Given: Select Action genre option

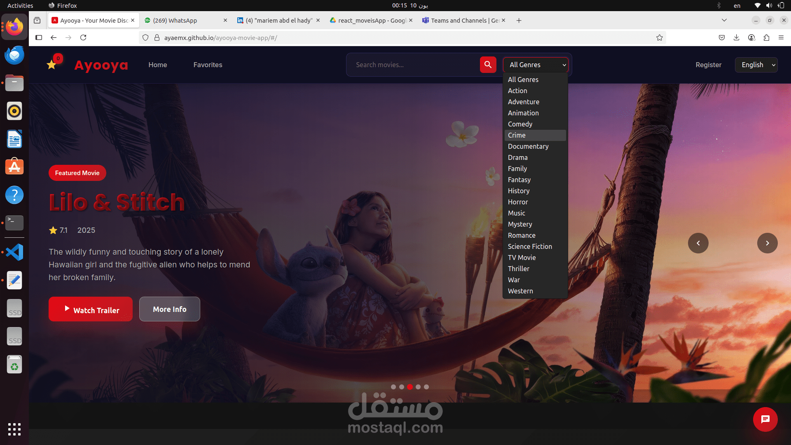Looking at the screenshot, I should pyautogui.click(x=535, y=91).
